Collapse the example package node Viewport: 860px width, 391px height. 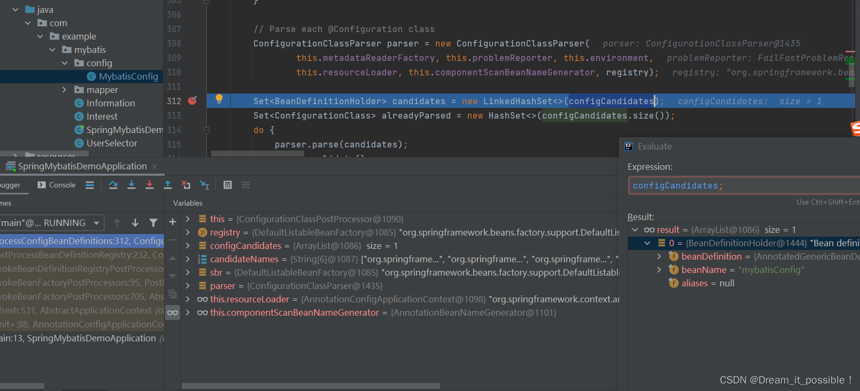click(x=40, y=36)
